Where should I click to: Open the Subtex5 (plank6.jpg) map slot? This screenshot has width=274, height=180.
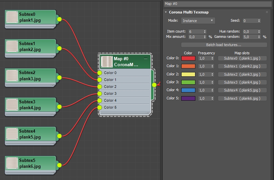pyautogui.click(x=242, y=98)
